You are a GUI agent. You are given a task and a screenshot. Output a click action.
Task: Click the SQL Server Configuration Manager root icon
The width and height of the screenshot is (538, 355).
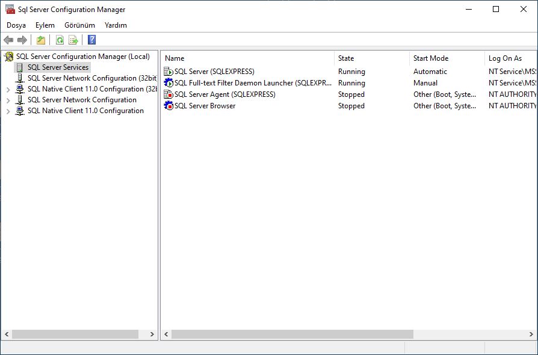pos(9,57)
